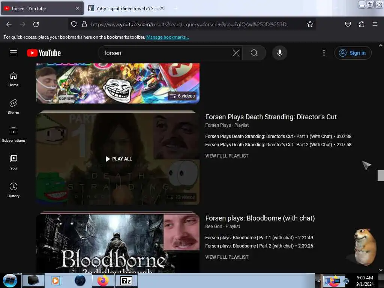Open tracking protection shield icon
Image resolution: width=384 pixels, height=288 pixels.
(x=74, y=24)
